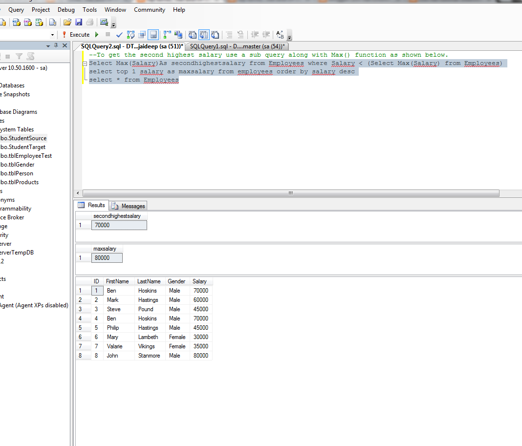This screenshot has width=522, height=446.
Task: Switch output to Results to Grid
Action: coord(204,35)
